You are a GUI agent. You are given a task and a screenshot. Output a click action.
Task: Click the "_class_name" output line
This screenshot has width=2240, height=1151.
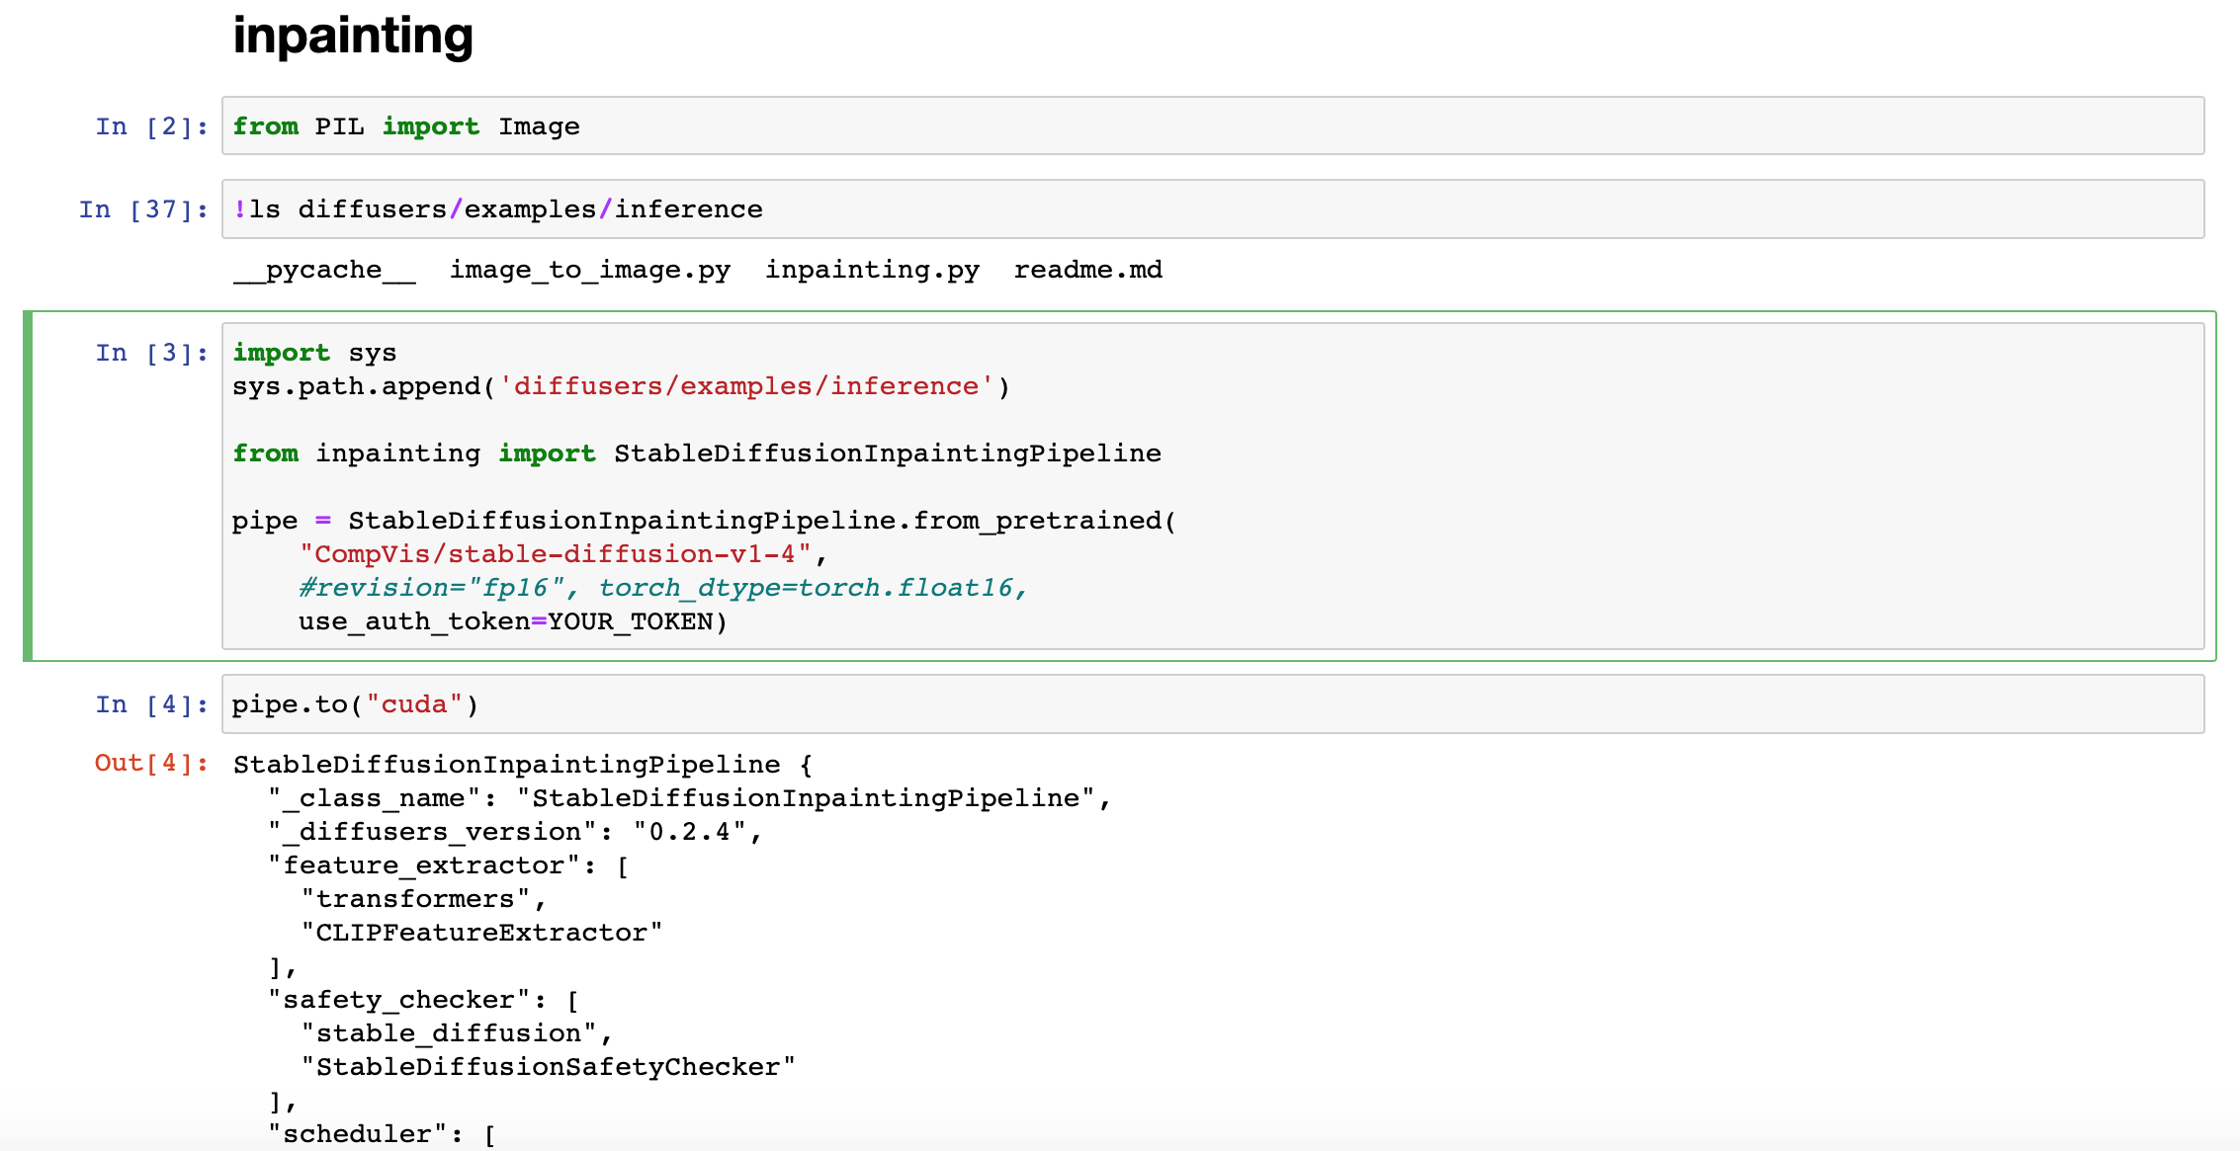coord(690,798)
